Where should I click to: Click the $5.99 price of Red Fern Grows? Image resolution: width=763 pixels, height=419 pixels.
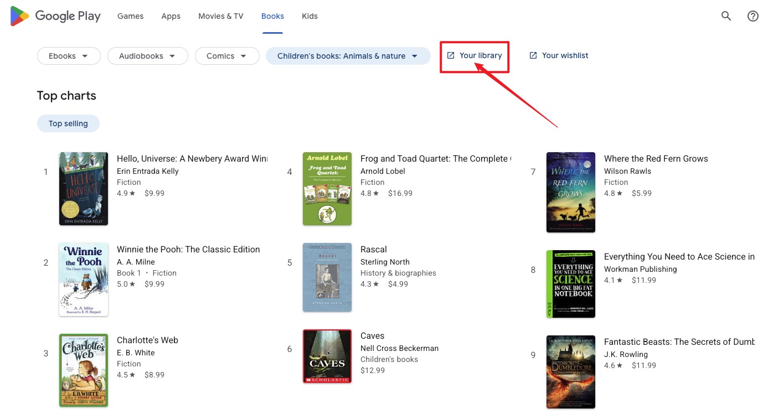click(x=642, y=193)
